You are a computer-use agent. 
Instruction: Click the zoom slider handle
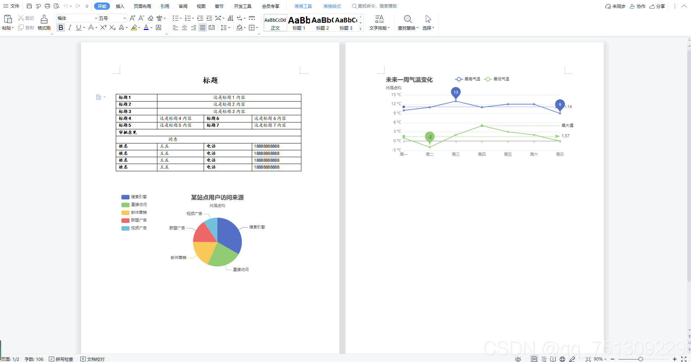coord(641,359)
